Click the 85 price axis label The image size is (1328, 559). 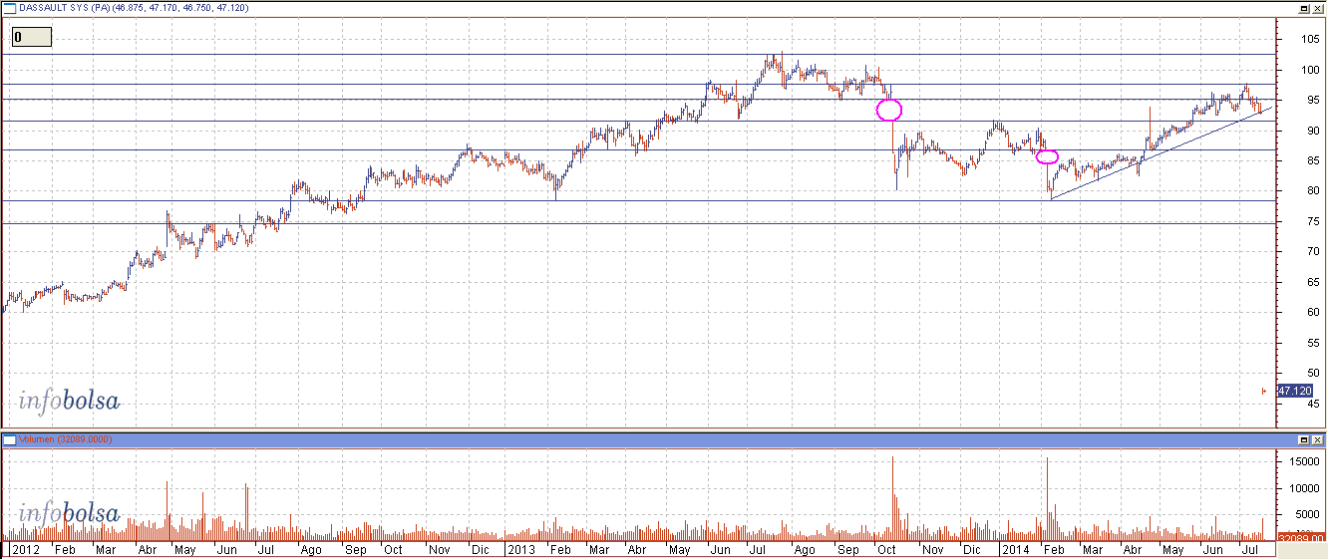click(1312, 160)
